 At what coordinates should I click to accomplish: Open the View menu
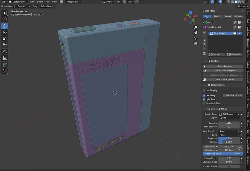[32, 2]
